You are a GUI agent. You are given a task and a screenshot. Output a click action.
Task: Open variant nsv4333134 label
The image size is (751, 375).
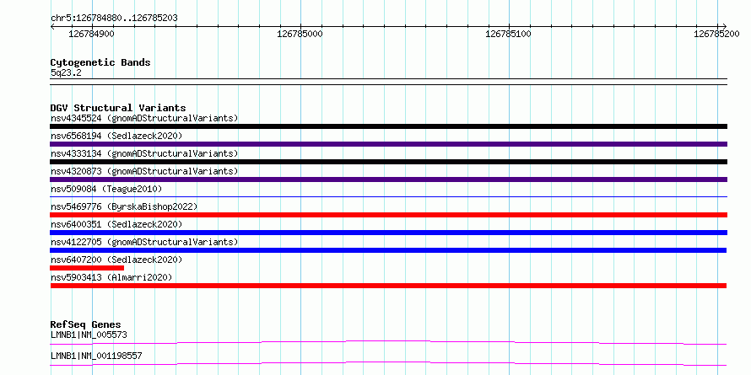coord(144,153)
